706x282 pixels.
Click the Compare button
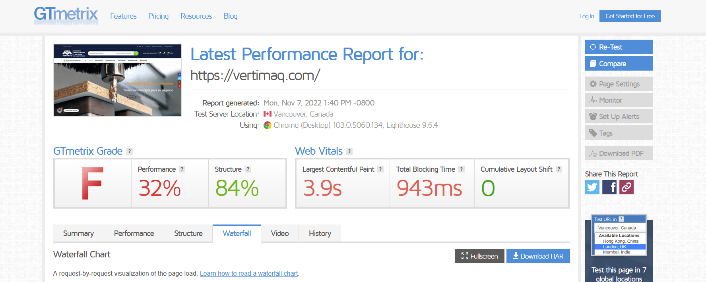pyautogui.click(x=619, y=63)
